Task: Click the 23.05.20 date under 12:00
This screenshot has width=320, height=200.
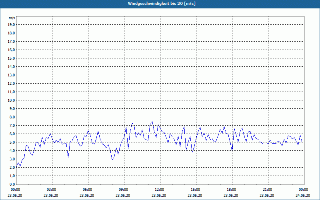Action: pyautogui.click(x=159, y=196)
